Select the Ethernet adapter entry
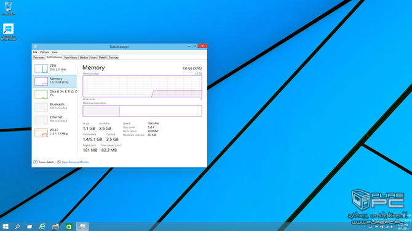Viewport: 412px width, 231px height. [x=55, y=119]
